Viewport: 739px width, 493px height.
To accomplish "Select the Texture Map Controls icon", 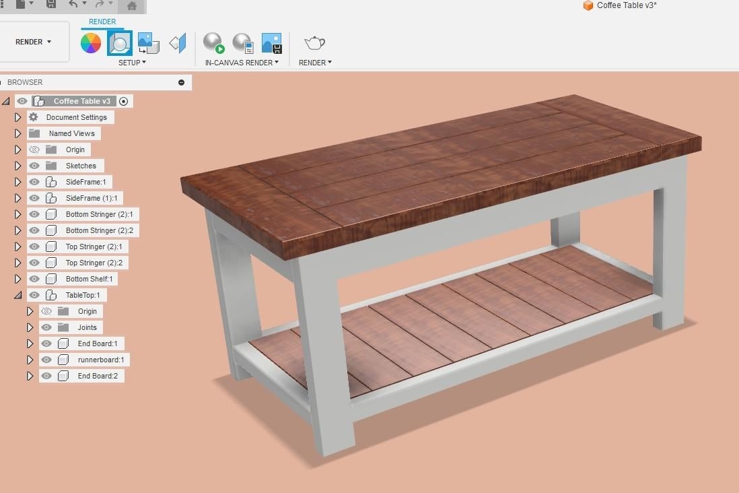I will coord(178,43).
